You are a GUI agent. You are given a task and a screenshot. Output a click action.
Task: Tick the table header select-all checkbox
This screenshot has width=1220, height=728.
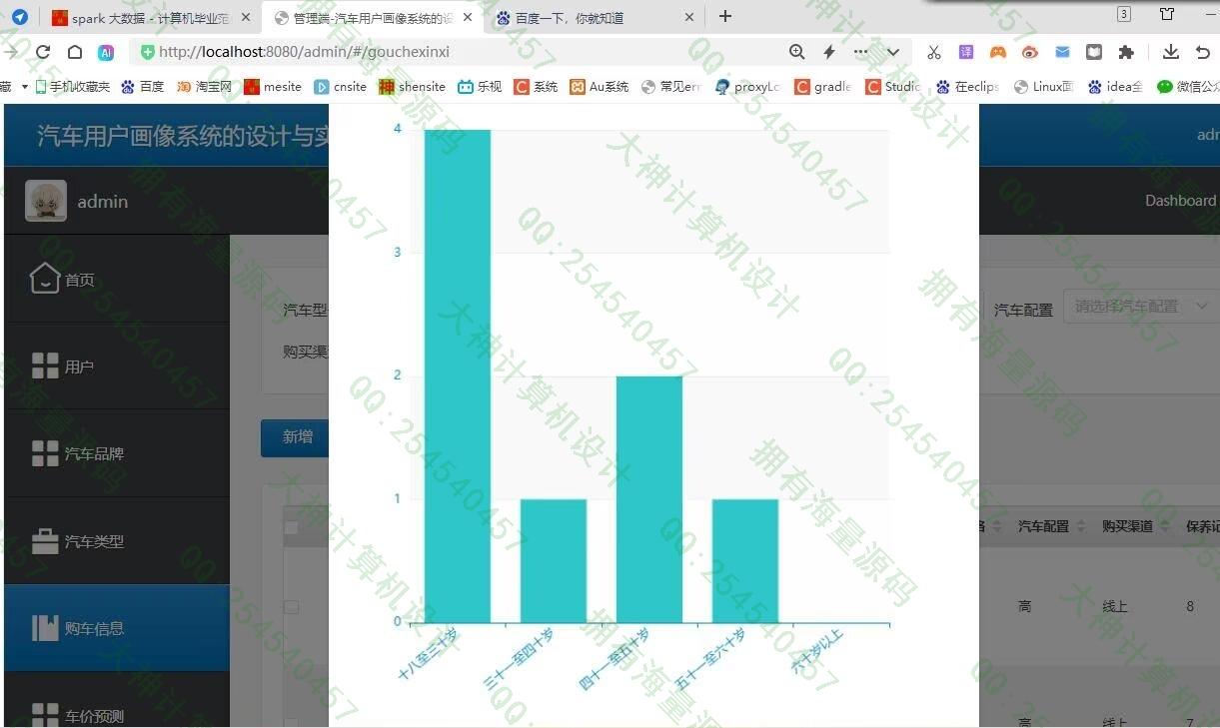(292, 527)
